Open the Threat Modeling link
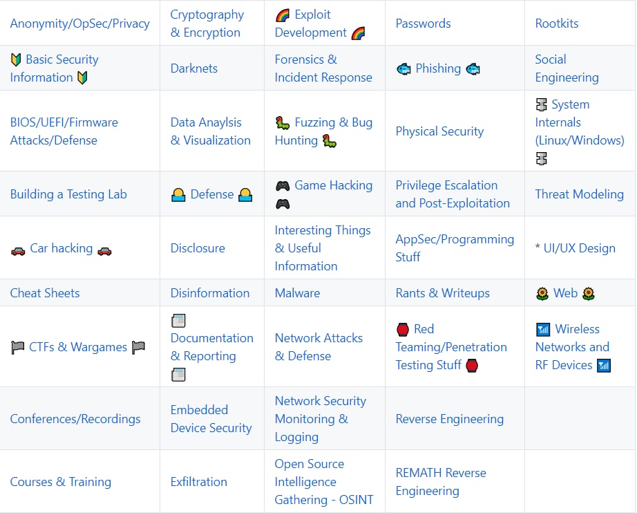 580,194
